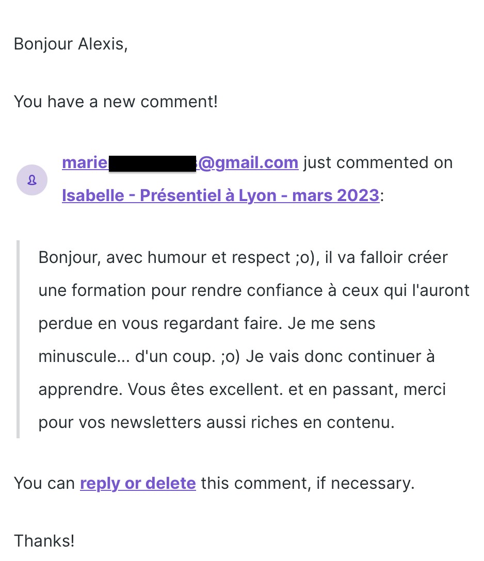
Task: Click the Thanks! closing line
Action: (44, 540)
